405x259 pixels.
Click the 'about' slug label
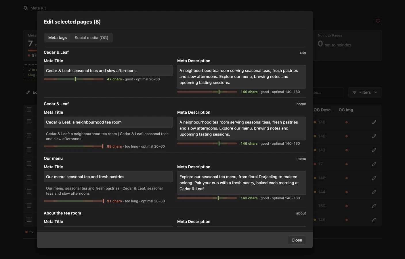pos(301,213)
